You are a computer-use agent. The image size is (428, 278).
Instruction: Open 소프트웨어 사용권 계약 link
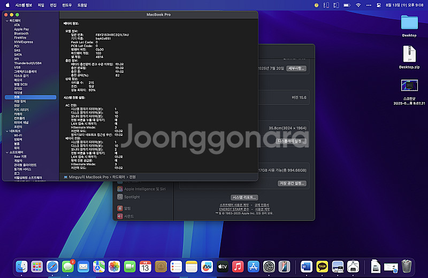(x=234, y=205)
